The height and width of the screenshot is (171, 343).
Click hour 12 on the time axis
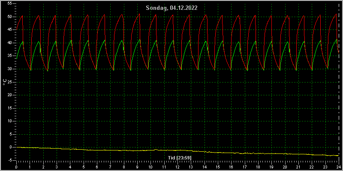178,167
